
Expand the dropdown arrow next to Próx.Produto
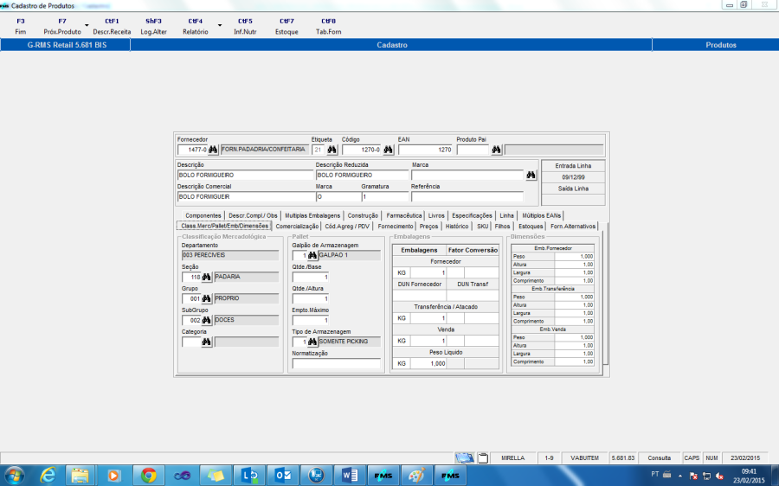(87, 25)
